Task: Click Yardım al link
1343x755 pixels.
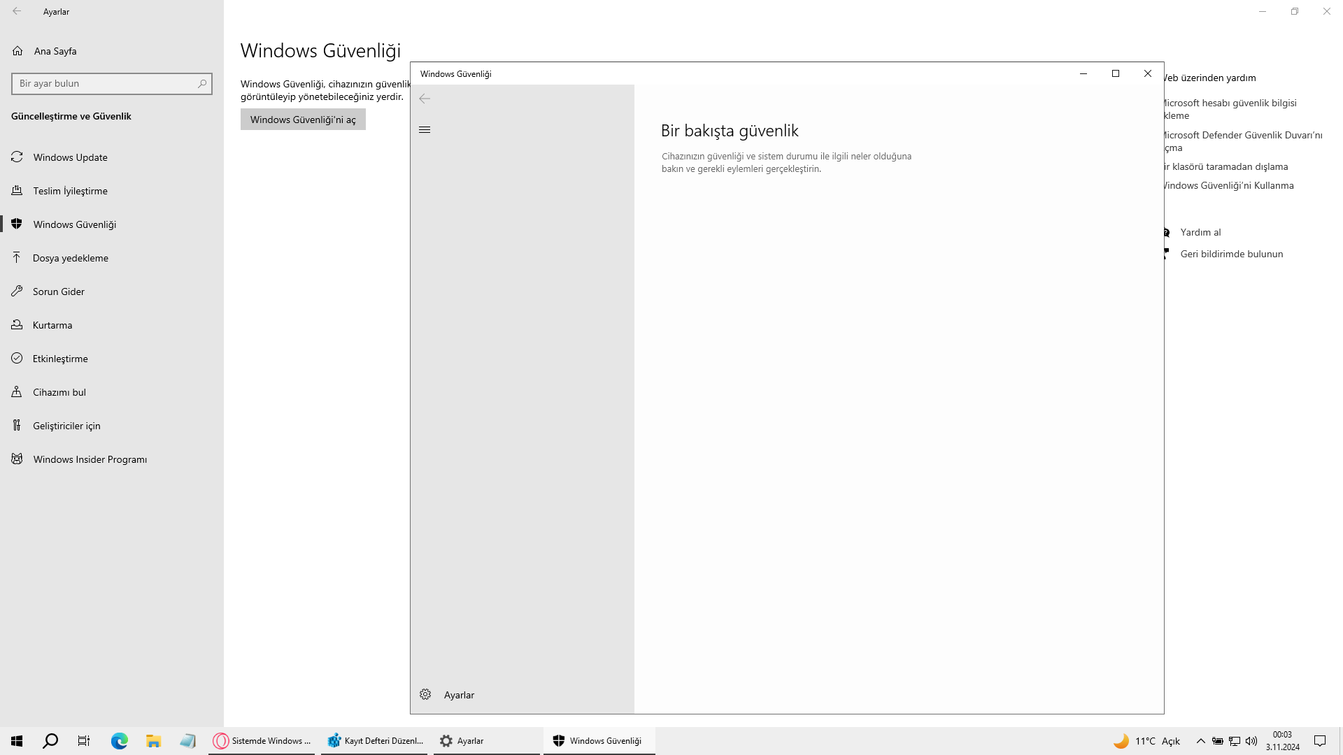Action: [x=1200, y=232]
